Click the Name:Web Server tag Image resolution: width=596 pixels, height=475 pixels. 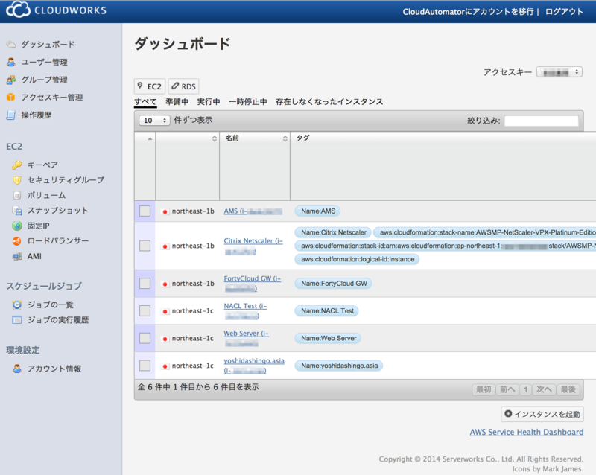(x=329, y=338)
